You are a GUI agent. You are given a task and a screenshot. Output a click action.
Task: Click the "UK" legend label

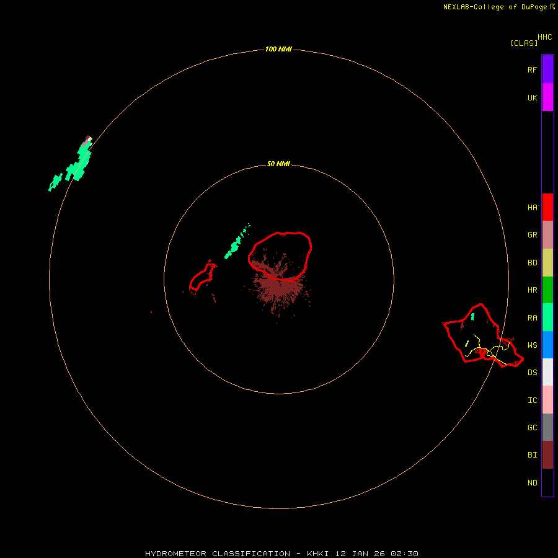pyautogui.click(x=532, y=97)
